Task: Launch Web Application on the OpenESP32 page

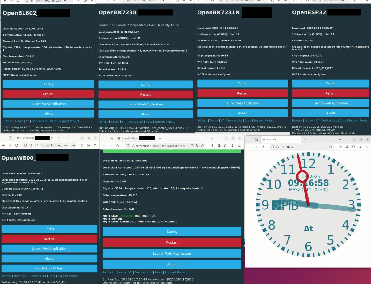Action: [330, 103]
